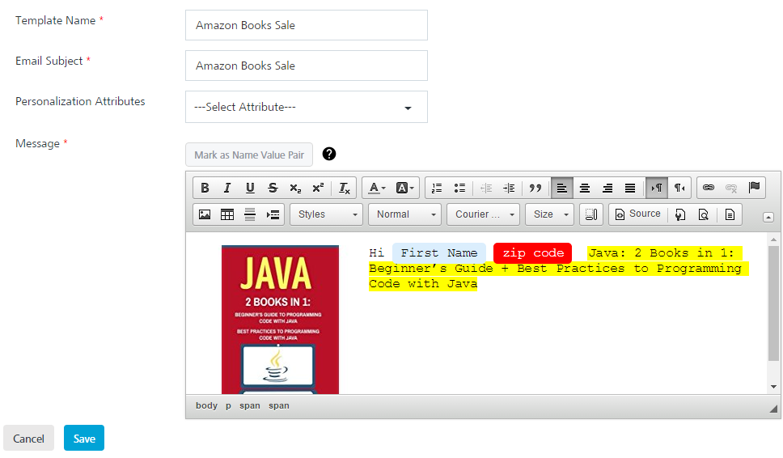Decrease the paragraph indent
The width and height of the screenshot is (783, 458).
click(x=486, y=188)
